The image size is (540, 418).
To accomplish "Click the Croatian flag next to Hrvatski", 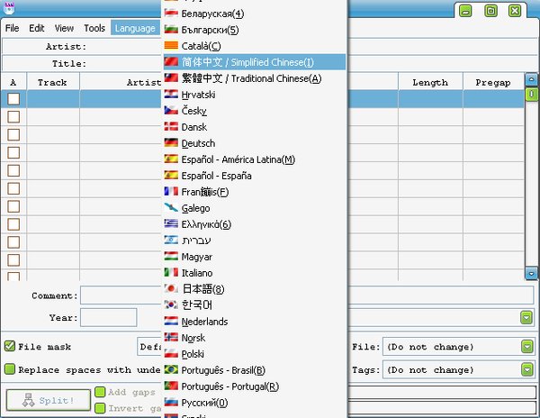I will 171,94.
